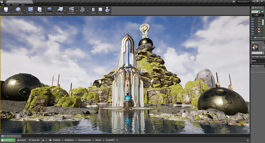The width and height of the screenshot is (265, 143).
Task: Stop the play session
Action: point(100,10)
